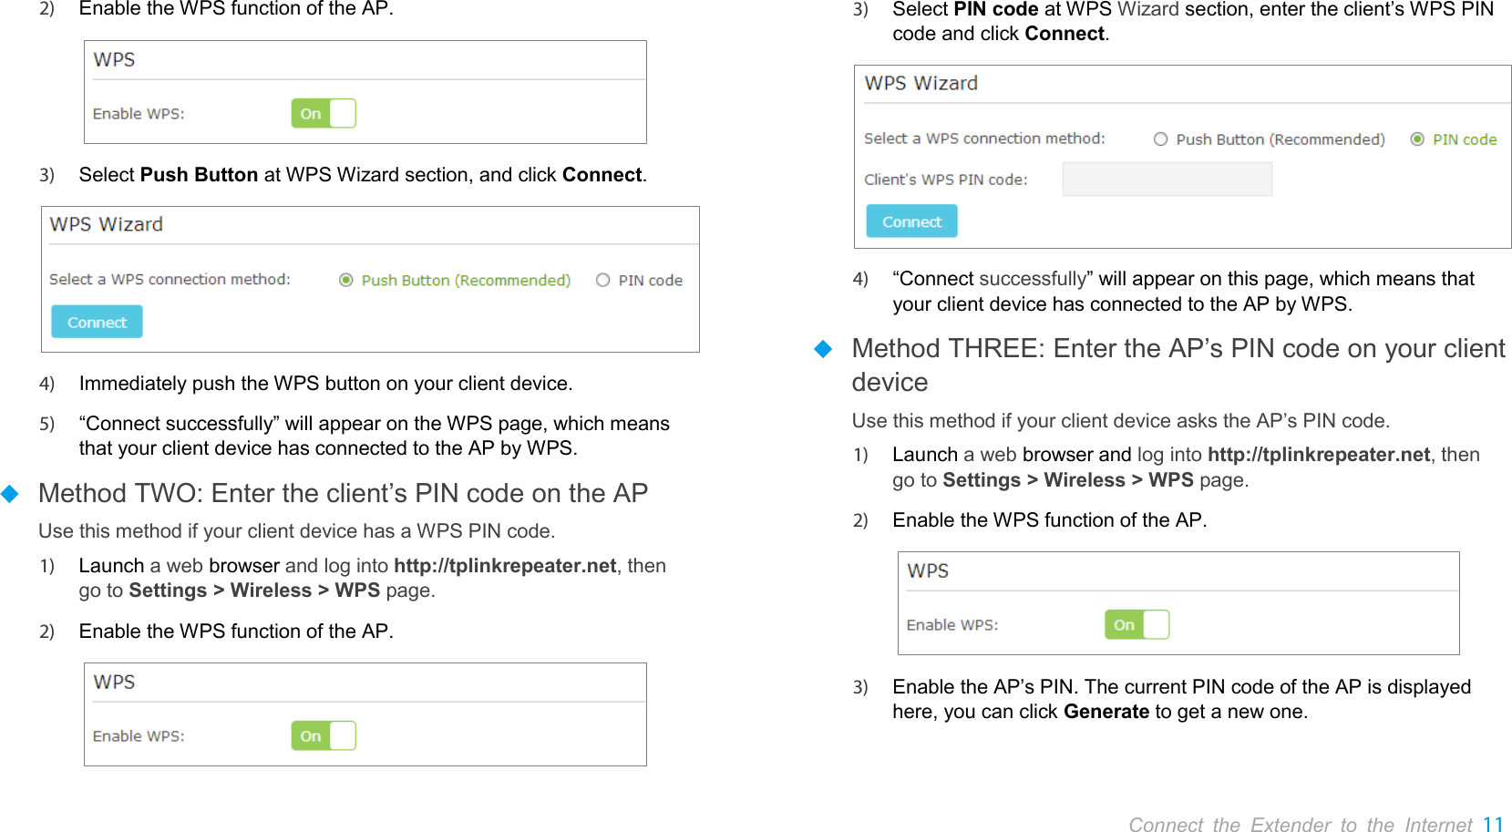Screen dimensions: 1512x832
Task: Click 'Settings > Wireless > WPS' under Method THREE
Action: point(1068,480)
